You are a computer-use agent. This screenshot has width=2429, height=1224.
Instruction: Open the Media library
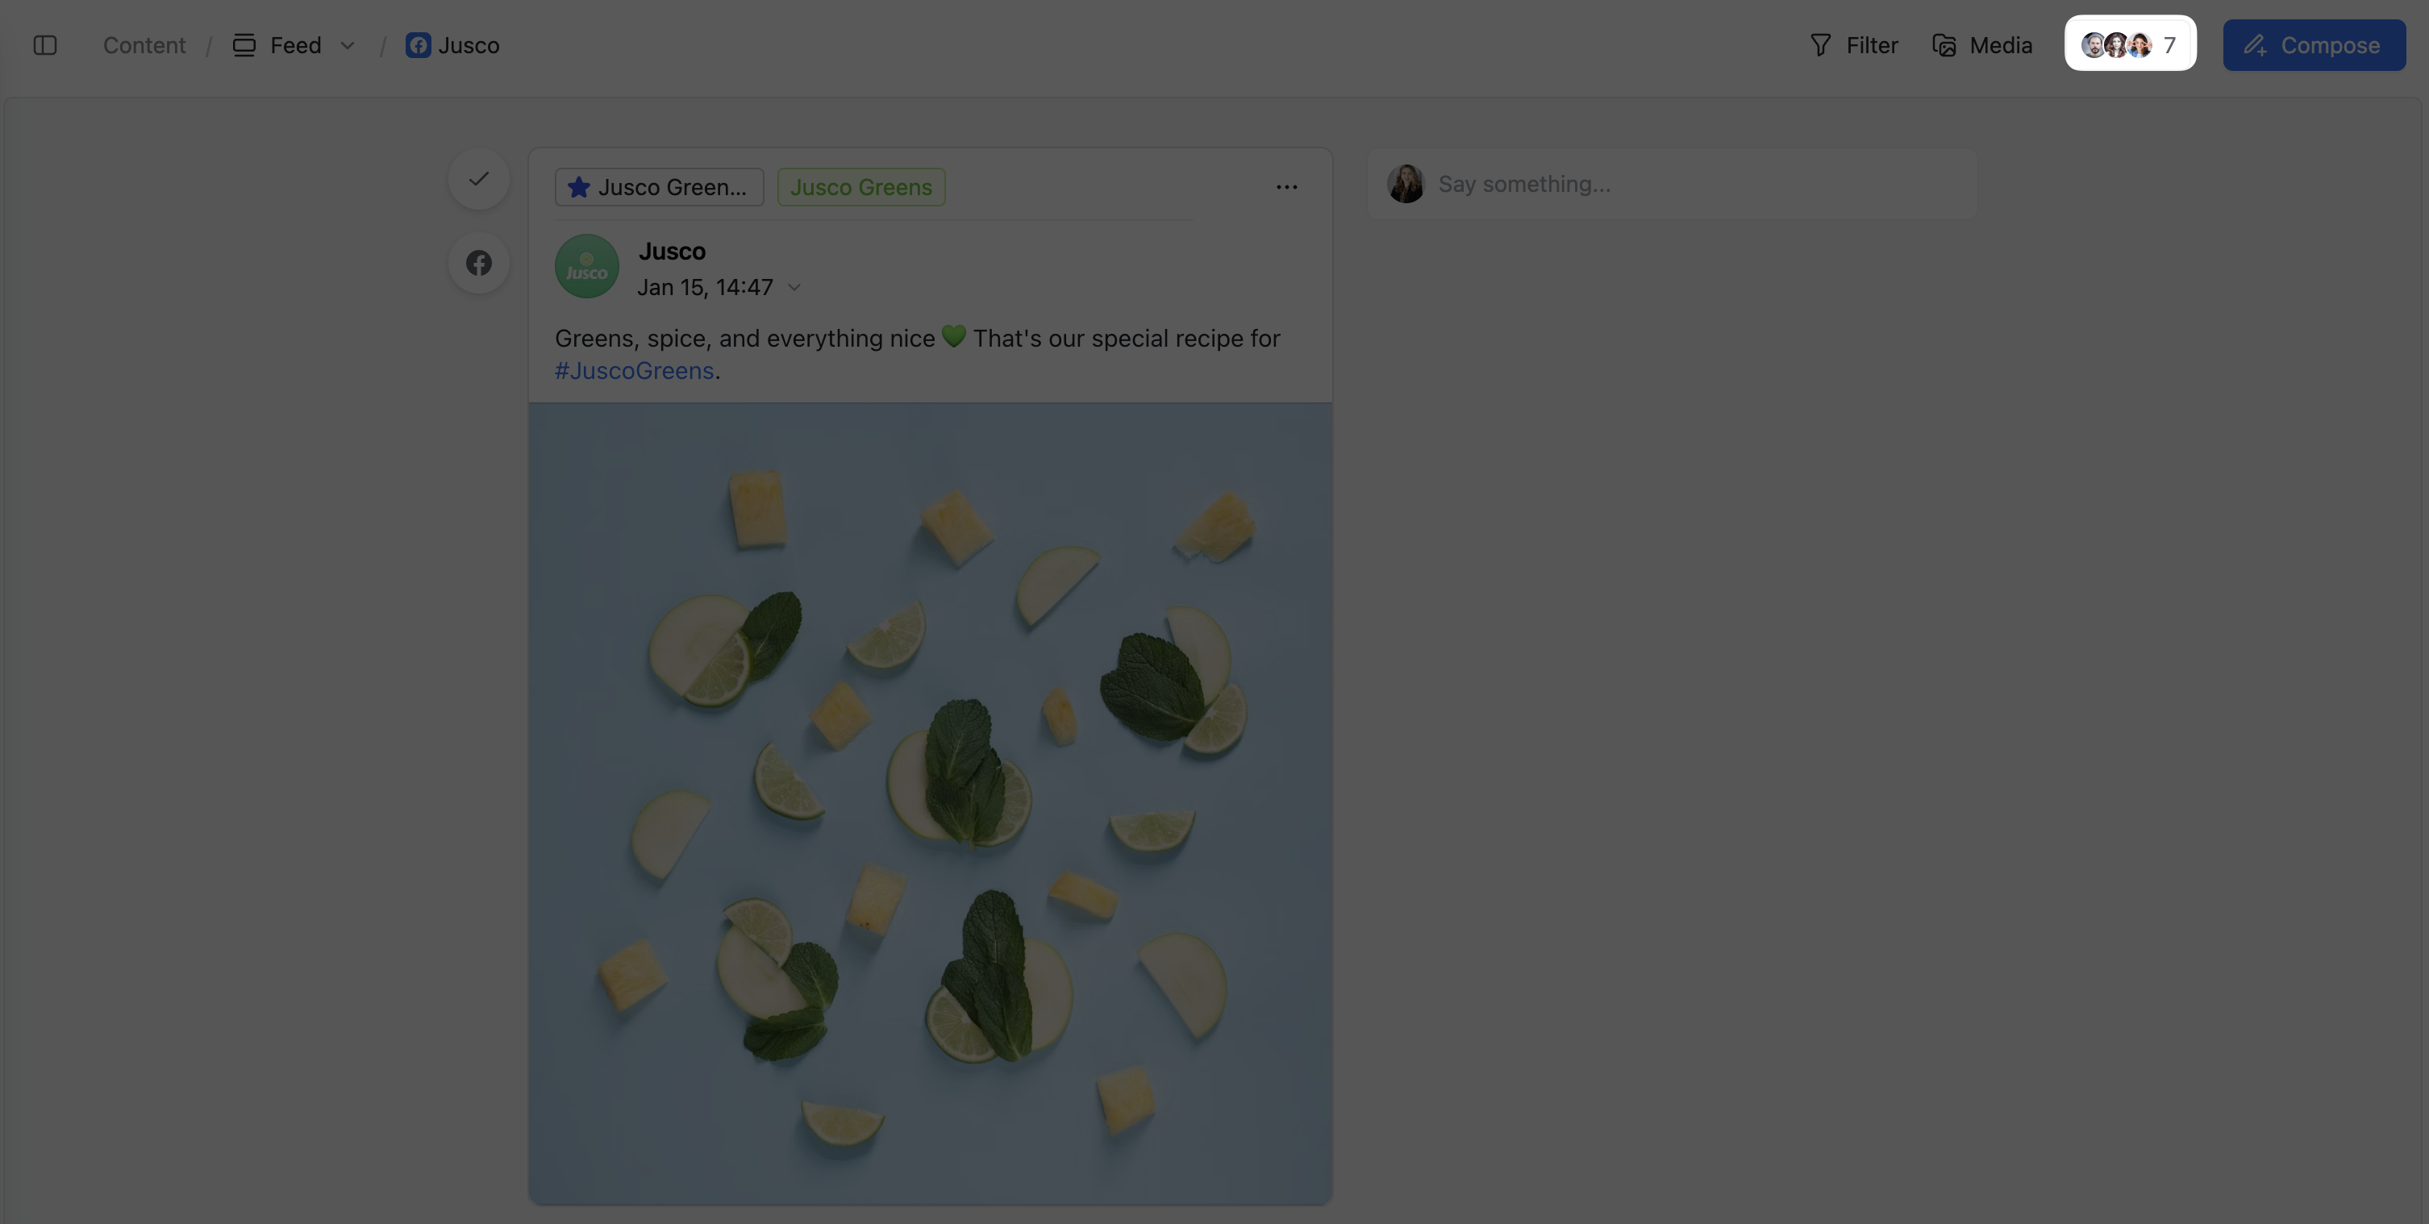(1982, 45)
